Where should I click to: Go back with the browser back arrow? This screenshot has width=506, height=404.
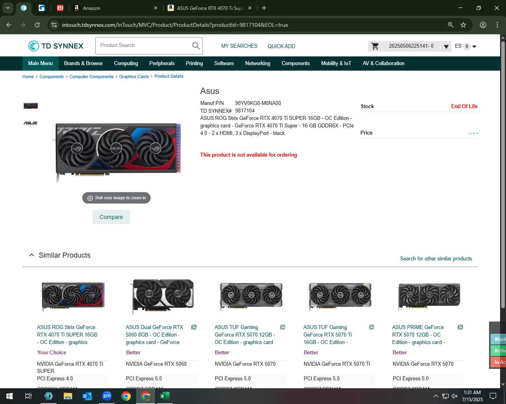(x=9, y=25)
